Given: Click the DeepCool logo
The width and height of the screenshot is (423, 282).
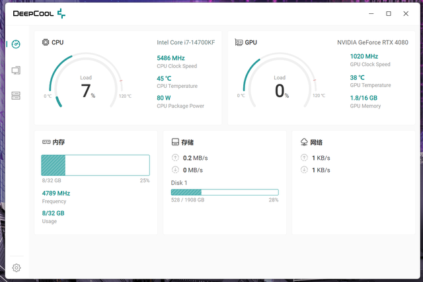Looking at the screenshot, I should (39, 13).
